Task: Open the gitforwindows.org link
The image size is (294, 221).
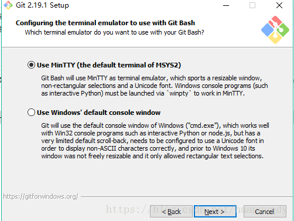Action: point(40,196)
